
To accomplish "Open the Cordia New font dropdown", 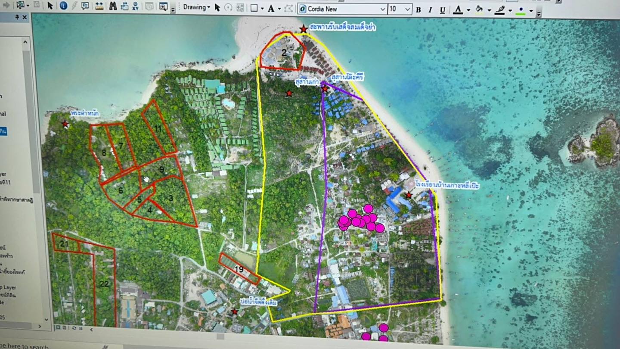I will pos(382,9).
